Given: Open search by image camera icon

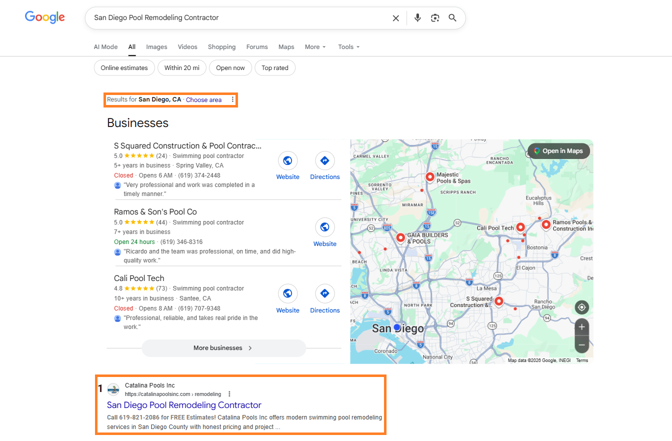Looking at the screenshot, I should [x=435, y=18].
